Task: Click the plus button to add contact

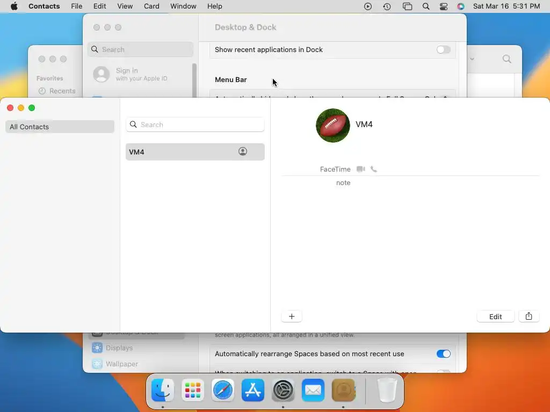Action: (x=292, y=317)
